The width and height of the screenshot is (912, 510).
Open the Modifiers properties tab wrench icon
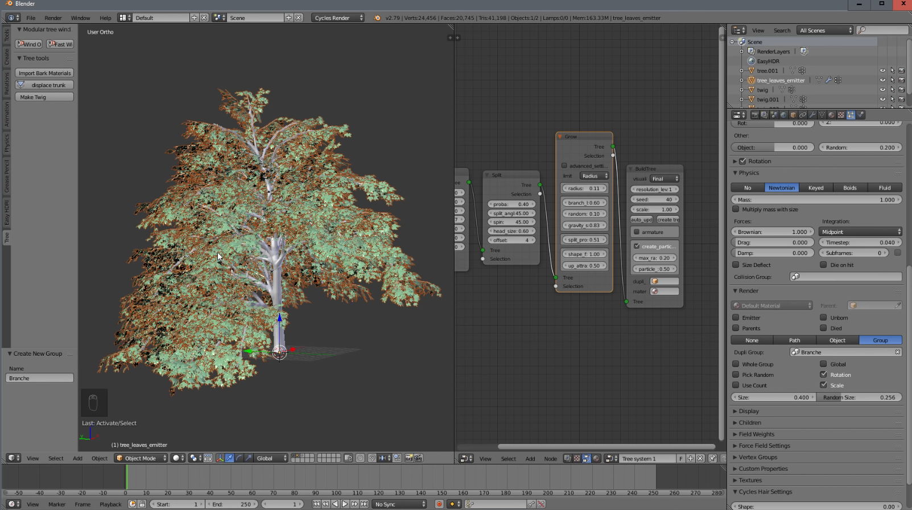click(x=812, y=115)
